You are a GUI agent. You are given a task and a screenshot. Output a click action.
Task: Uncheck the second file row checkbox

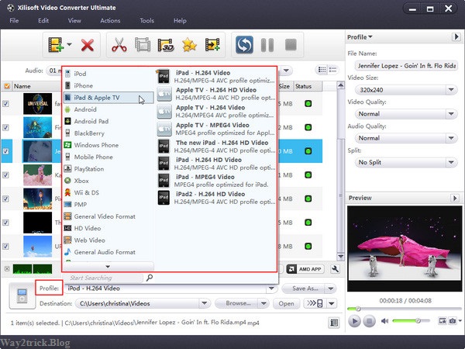tap(5, 127)
